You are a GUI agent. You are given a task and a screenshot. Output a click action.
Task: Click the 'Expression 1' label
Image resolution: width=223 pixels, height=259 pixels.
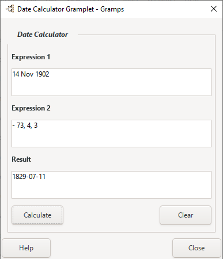point(31,57)
